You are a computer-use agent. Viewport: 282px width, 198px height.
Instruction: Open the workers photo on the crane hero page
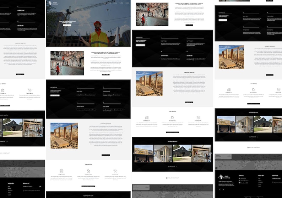(67, 63)
